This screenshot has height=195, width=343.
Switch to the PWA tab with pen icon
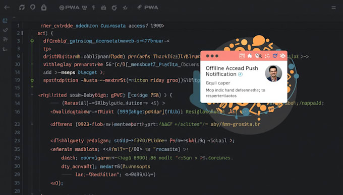[x=148, y=8]
